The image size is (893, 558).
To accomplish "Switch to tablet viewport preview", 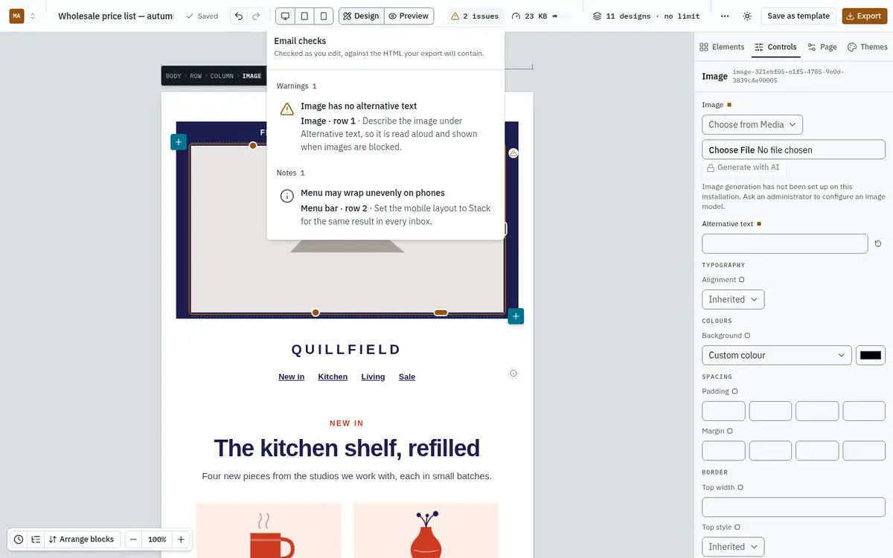I will 304,16.
